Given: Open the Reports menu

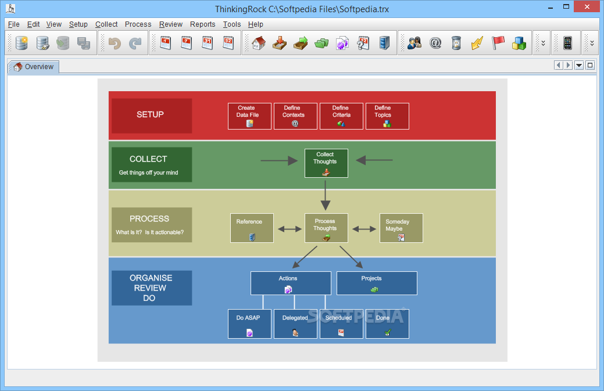Looking at the screenshot, I should pyautogui.click(x=203, y=24).
